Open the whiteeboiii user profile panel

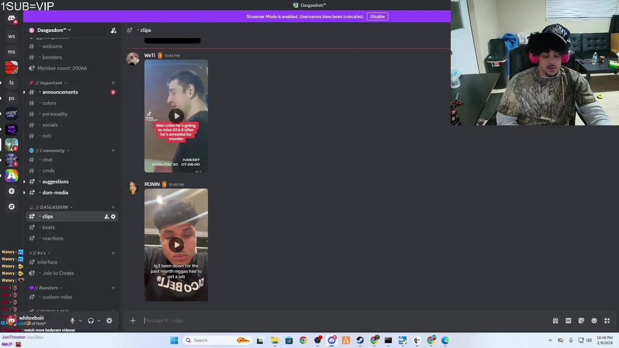(x=37, y=320)
